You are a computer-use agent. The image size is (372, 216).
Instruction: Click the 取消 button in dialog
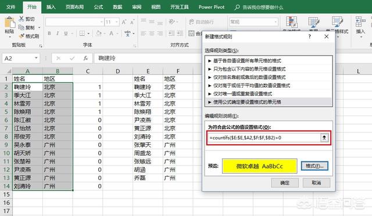[316, 182]
